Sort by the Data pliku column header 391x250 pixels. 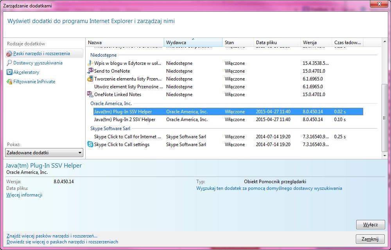pyautogui.click(x=277, y=43)
